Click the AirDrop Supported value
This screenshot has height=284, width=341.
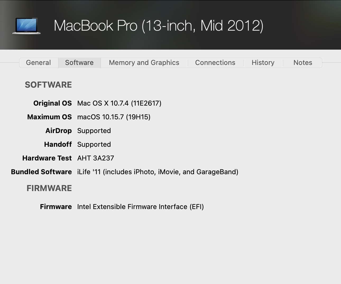[94, 131]
